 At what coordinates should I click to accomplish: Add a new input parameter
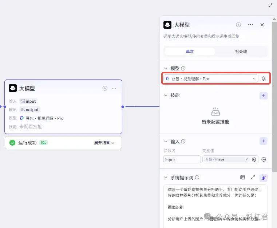pos(264,141)
